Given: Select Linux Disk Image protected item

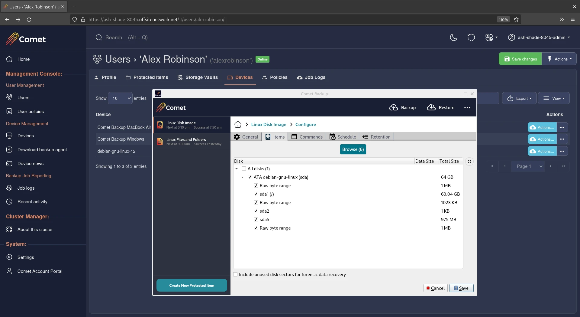Looking at the screenshot, I should (192, 125).
